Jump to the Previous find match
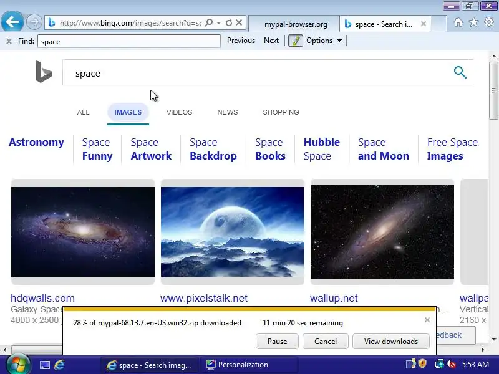This screenshot has height=374, width=499. (x=241, y=41)
